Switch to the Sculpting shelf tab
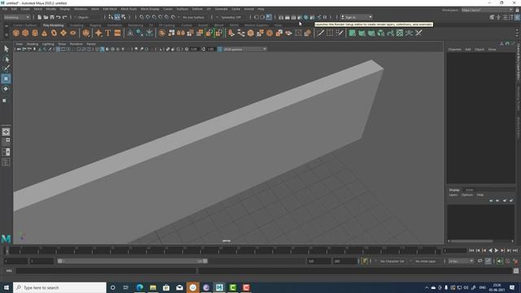 point(77,25)
